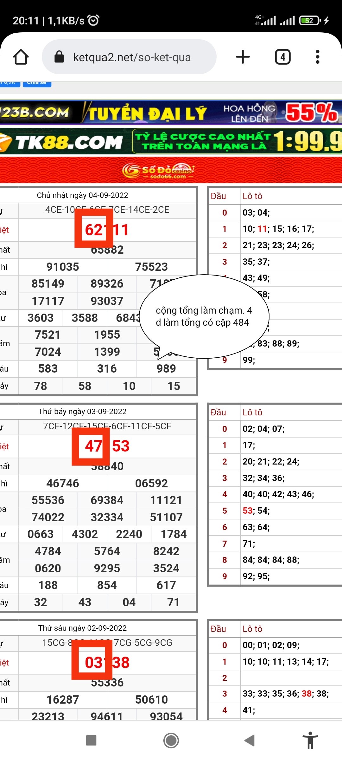Tap the accessibility figure icon

[310, 740]
